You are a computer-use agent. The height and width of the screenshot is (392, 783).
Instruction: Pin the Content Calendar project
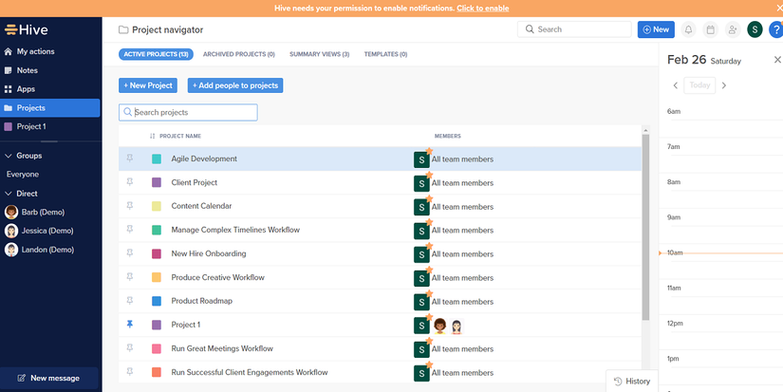point(130,206)
